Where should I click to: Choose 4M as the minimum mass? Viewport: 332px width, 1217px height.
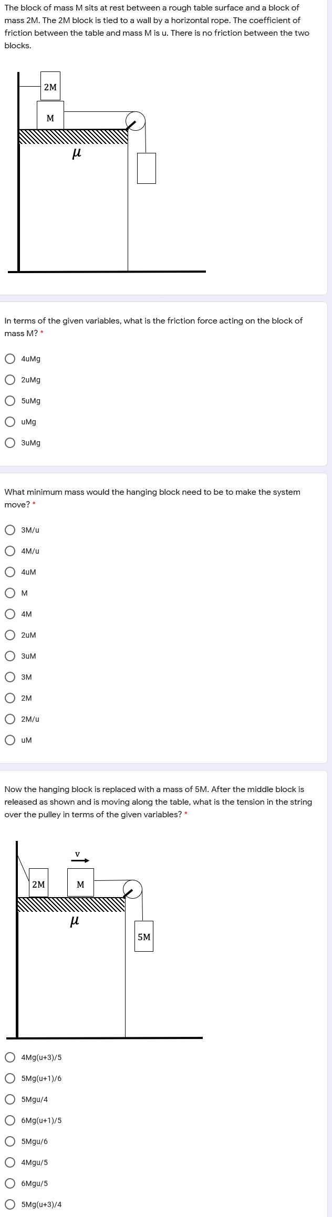10,613
